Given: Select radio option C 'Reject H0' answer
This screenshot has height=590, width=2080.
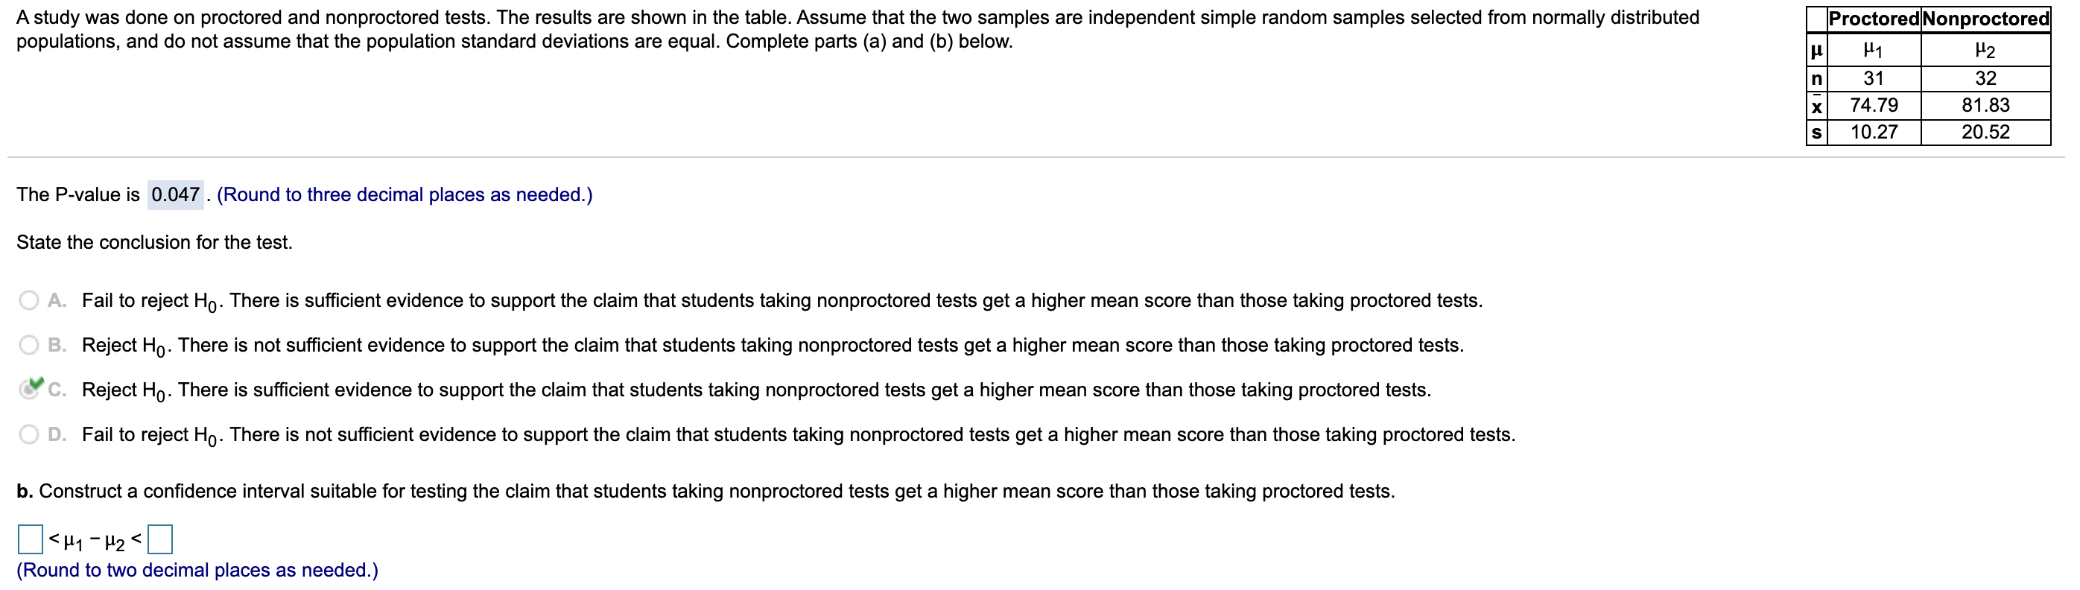Looking at the screenshot, I should tap(30, 390).
